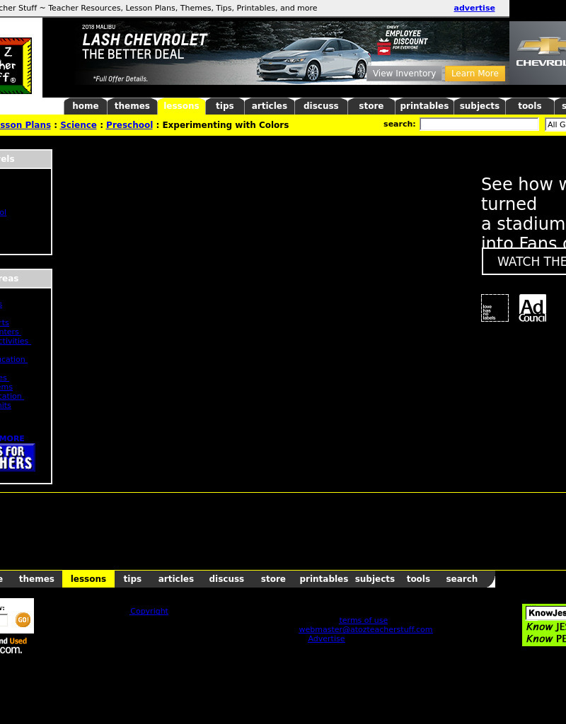Switch to the printables tab in top navigation

tap(424, 106)
